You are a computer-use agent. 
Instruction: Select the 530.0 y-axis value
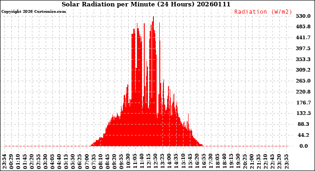point(303,16)
